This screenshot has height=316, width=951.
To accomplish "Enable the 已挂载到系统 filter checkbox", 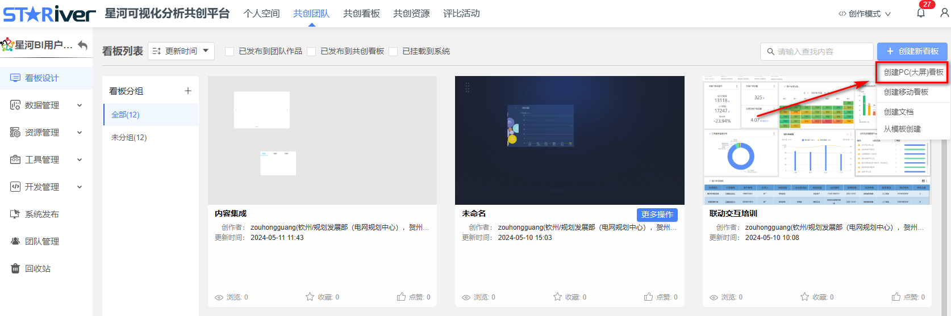I will tap(393, 52).
